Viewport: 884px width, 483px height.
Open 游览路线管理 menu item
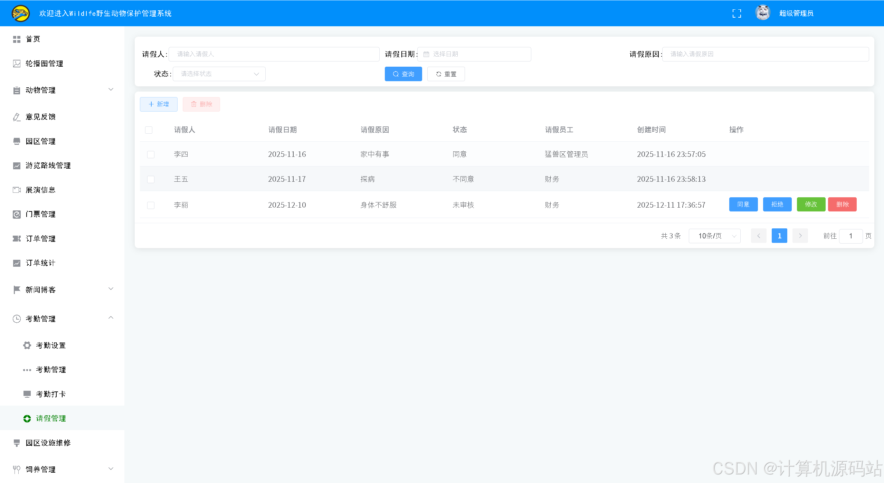[62, 165]
